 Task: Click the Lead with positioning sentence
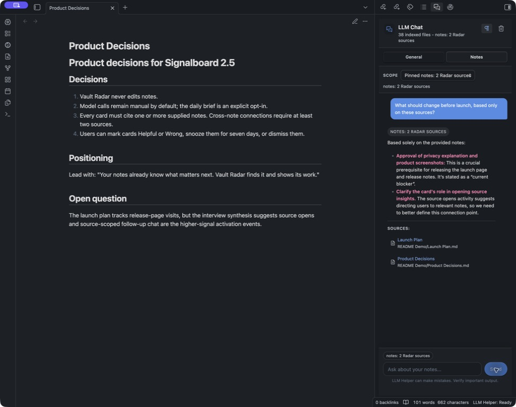194,174
